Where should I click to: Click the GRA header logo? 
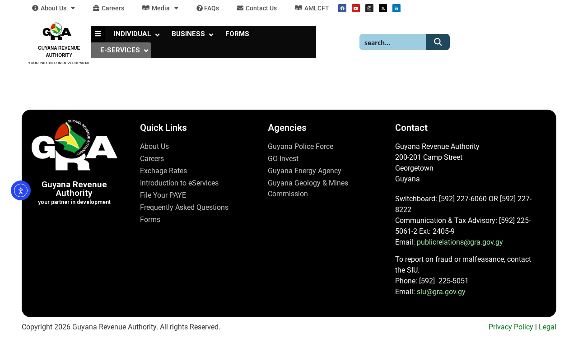[x=57, y=31]
